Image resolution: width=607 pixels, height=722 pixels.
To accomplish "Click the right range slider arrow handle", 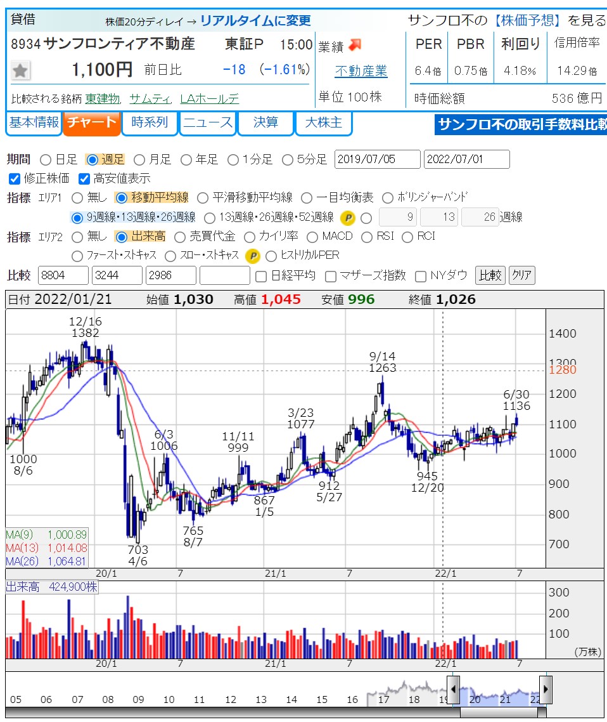I will tap(546, 689).
